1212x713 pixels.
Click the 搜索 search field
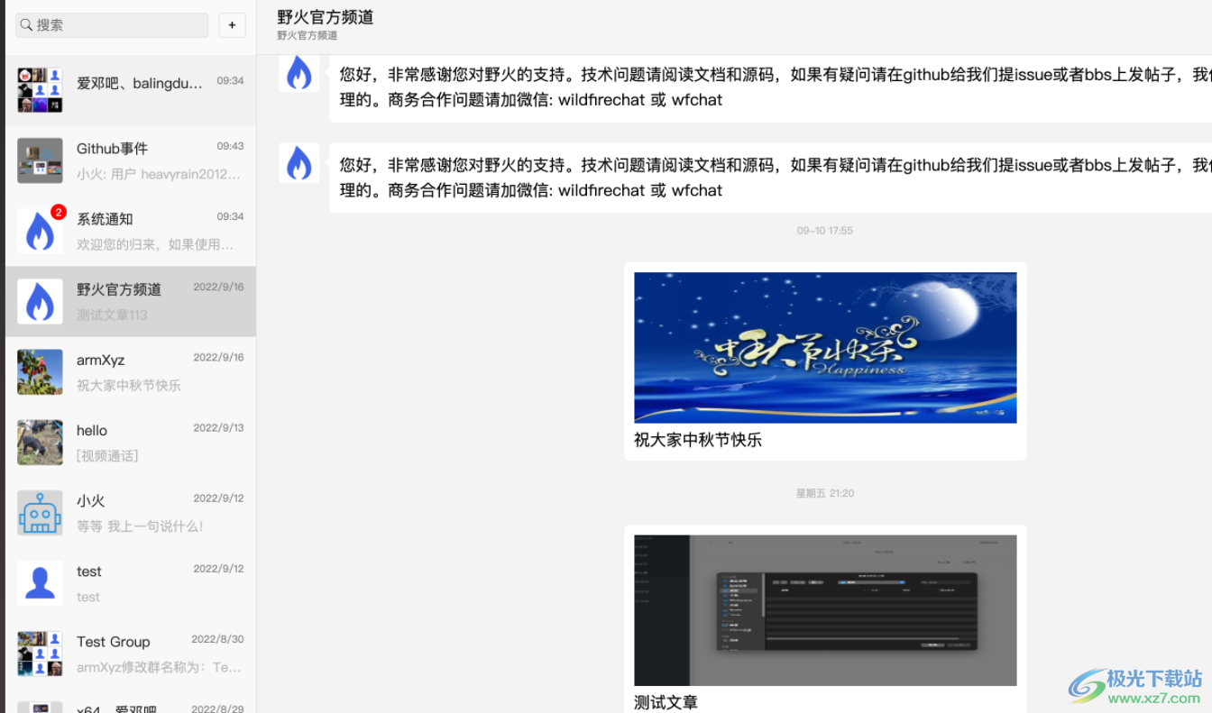pos(111,24)
